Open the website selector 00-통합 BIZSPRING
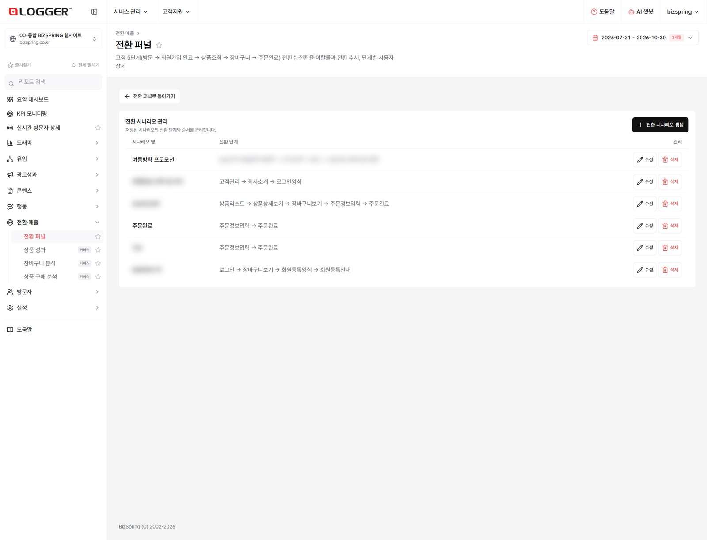Image resolution: width=707 pixels, height=540 pixels. coord(53,39)
